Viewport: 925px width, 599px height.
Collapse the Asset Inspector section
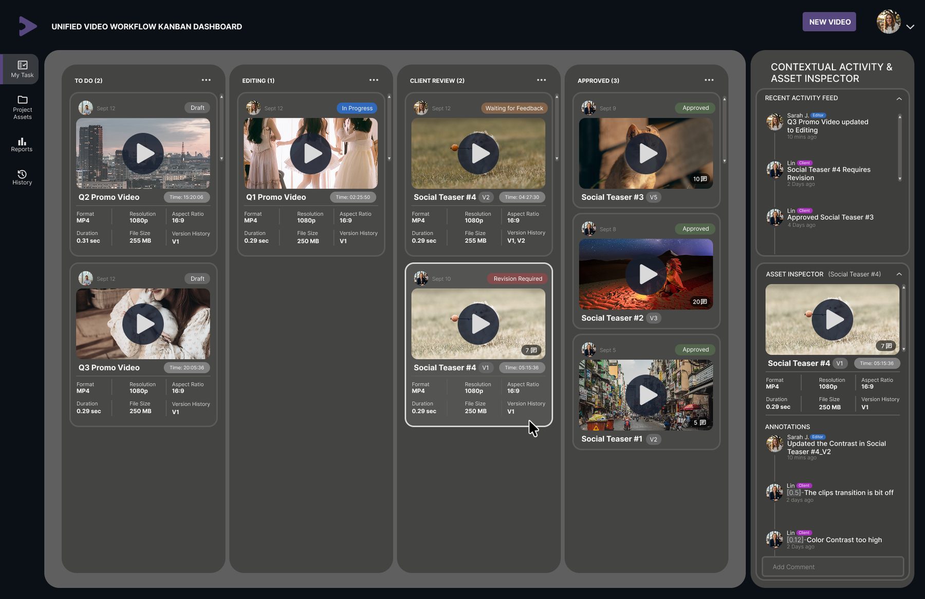(899, 274)
